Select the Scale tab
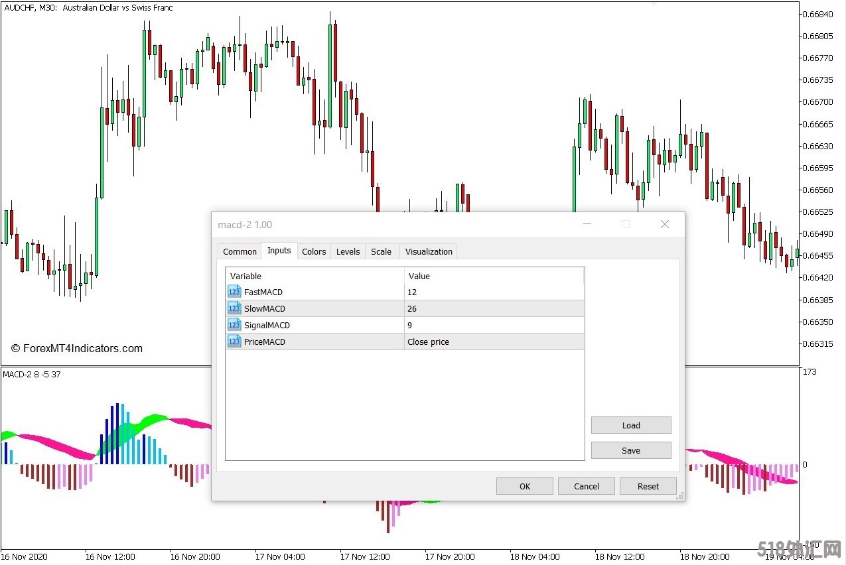The width and height of the screenshot is (846, 565). 381,251
